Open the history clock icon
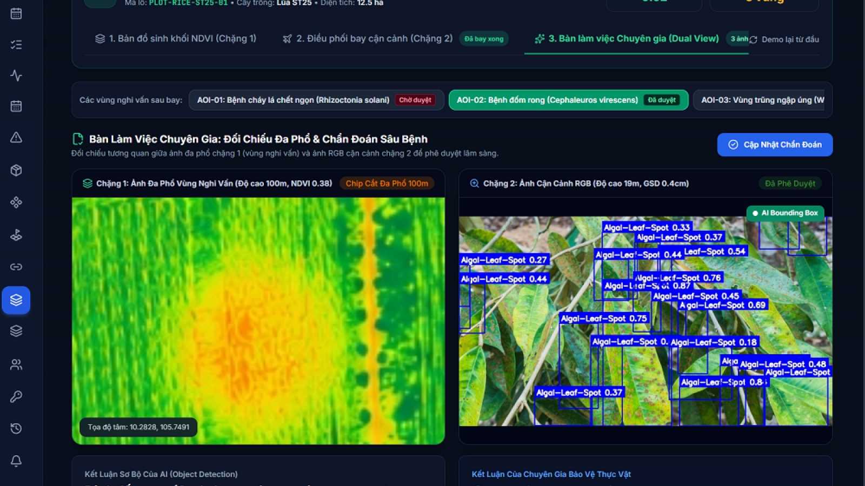Image resolution: width=865 pixels, height=486 pixels. 16,429
